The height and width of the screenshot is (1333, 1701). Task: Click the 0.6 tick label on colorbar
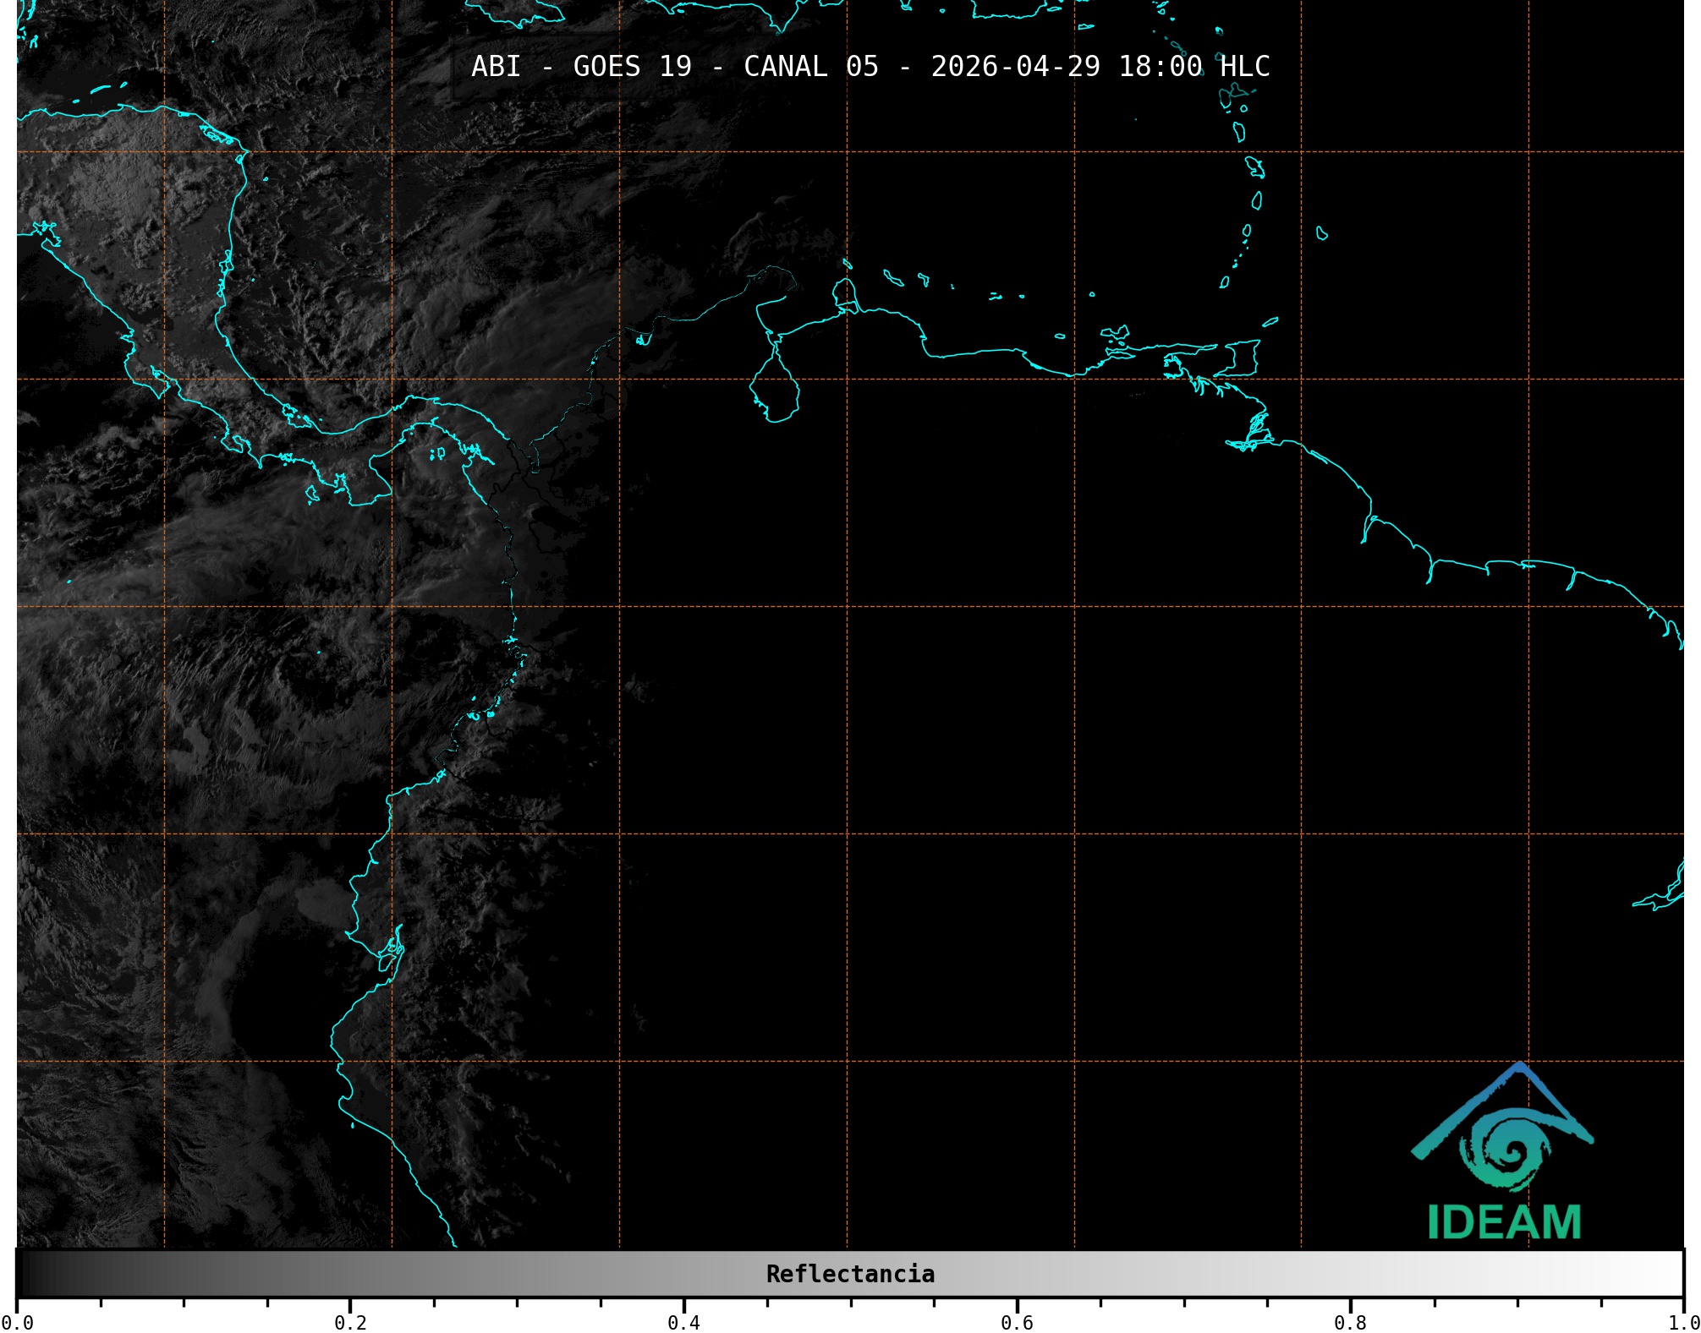[1017, 1322]
